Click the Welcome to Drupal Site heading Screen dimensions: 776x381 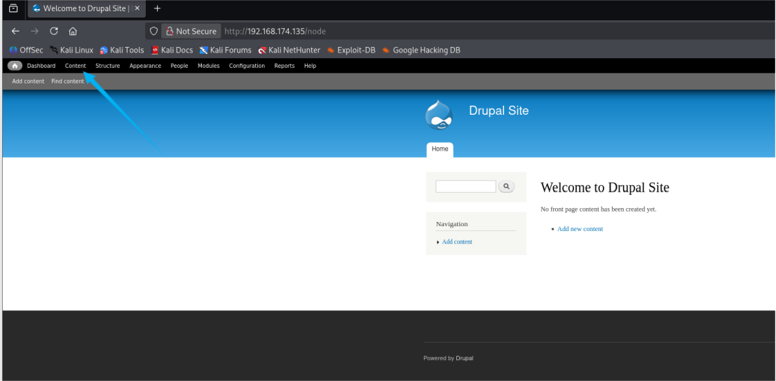coord(605,187)
